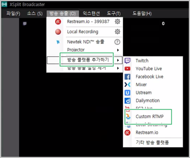Select Restream.io - 399387 output
This screenshot has width=190, height=158.
click(88, 21)
